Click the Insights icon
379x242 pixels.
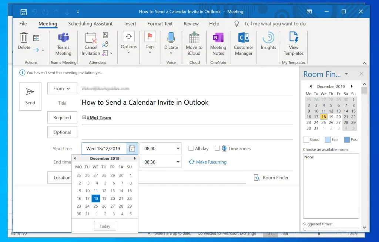(x=268, y=38)
